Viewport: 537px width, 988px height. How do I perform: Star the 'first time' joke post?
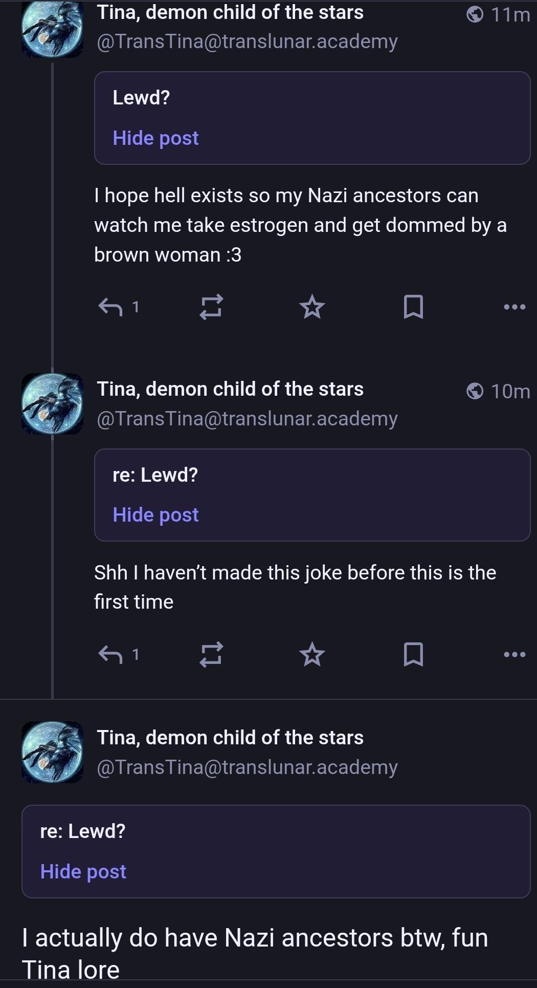[312, 654]
